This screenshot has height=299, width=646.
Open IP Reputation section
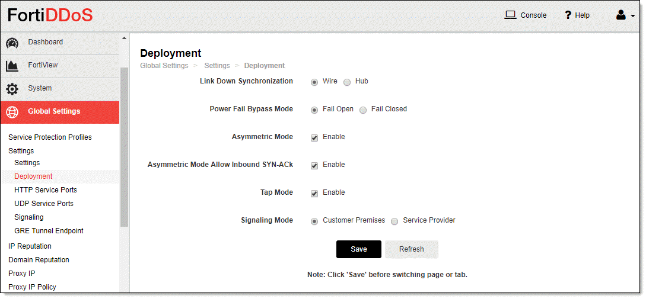click(x=30, y=246)
